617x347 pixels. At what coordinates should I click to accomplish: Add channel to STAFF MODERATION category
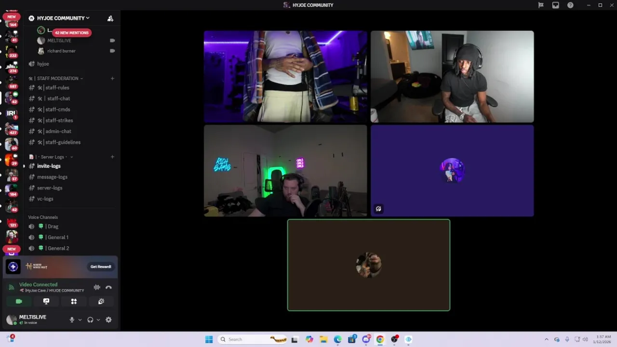click(x=112, y=78)
